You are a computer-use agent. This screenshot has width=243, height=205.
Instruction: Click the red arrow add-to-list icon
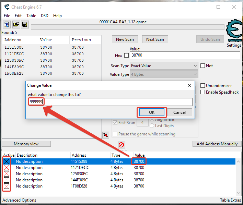coord(106,135)
